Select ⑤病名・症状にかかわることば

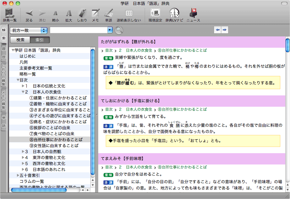pos(58,122)
